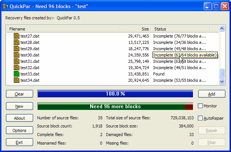
Task: Click the size value 29,471,465
Action: point(139,36)
